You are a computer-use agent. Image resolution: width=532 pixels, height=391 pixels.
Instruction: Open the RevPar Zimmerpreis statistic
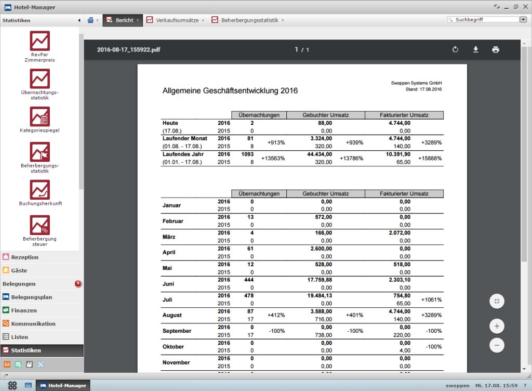[x=39, y=42]
